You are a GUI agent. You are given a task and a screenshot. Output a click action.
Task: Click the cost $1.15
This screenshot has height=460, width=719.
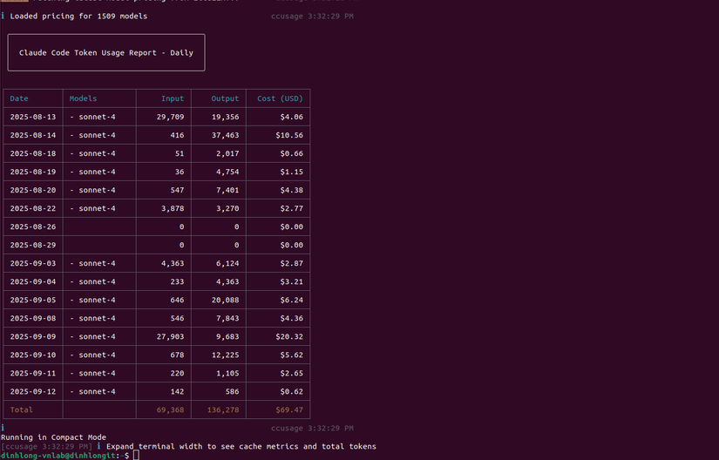(x=292, y=172)
